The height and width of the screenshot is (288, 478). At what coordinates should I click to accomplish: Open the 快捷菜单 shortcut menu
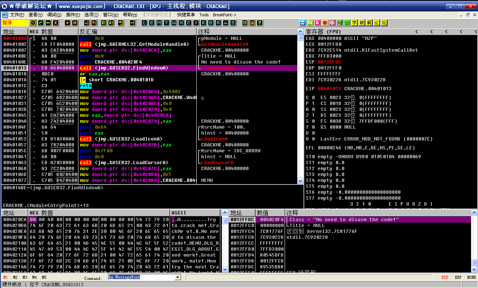click(x=186, y=15)
